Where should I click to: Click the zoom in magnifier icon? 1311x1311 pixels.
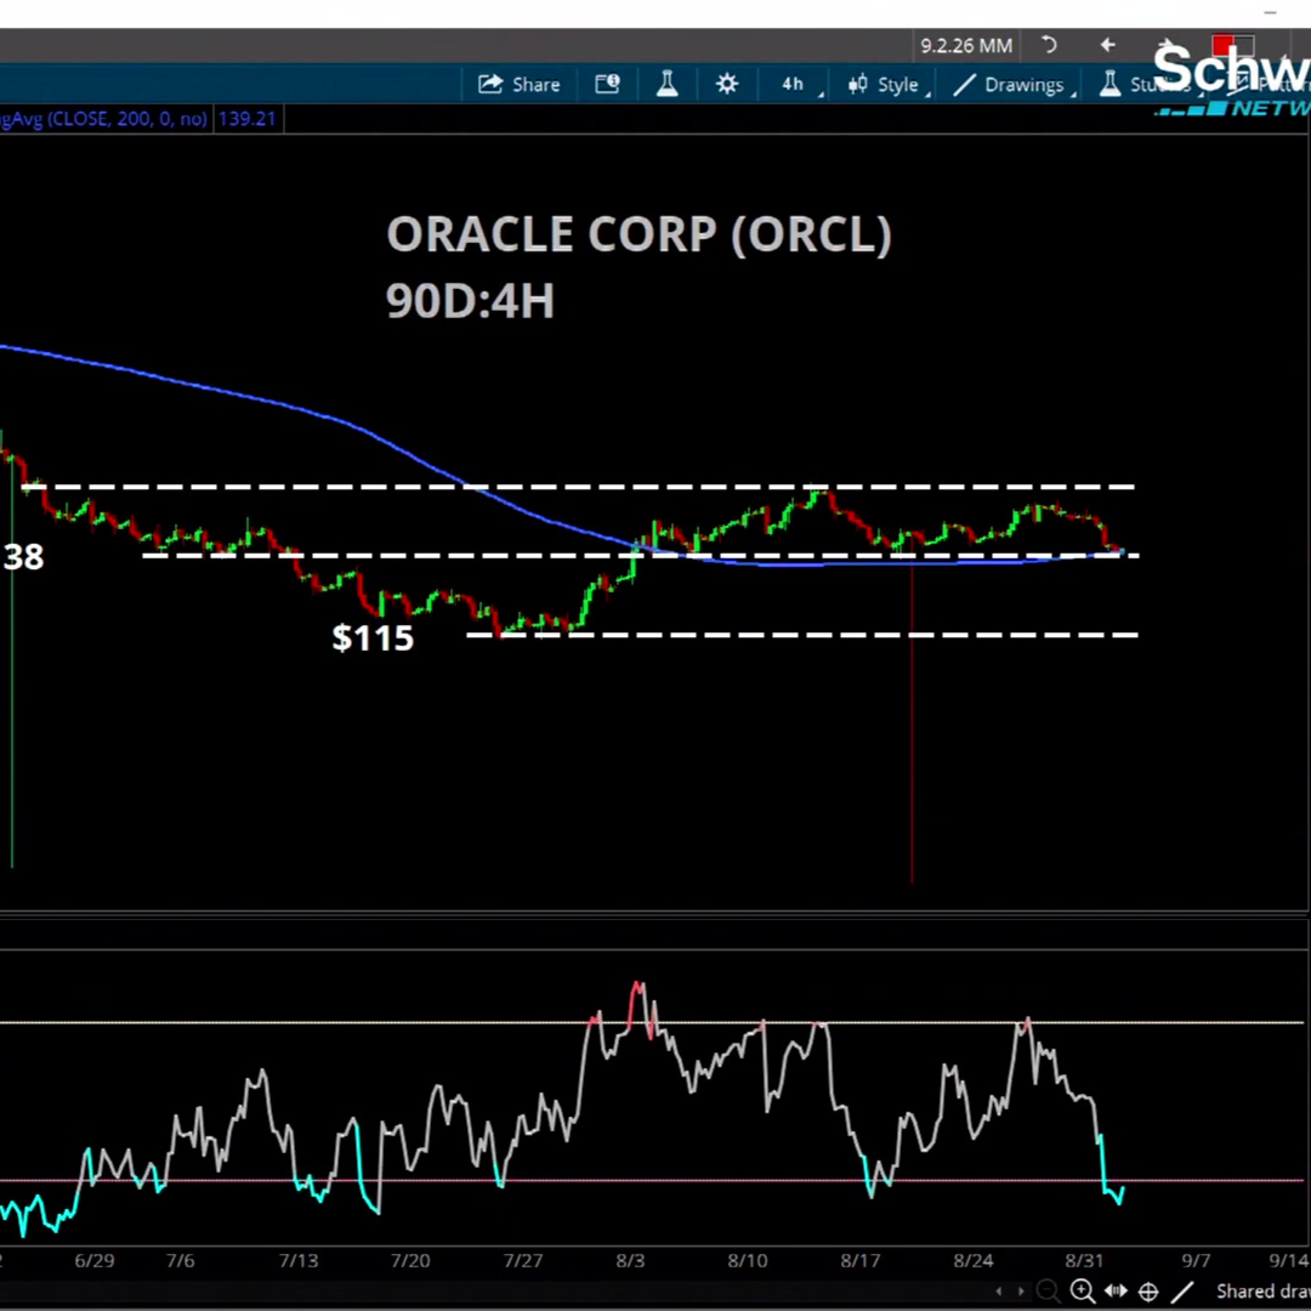click(x=1082, y=1290)
